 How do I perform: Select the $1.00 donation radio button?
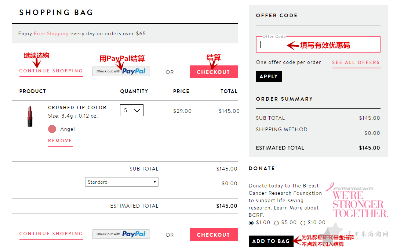[x=251, y=223]
